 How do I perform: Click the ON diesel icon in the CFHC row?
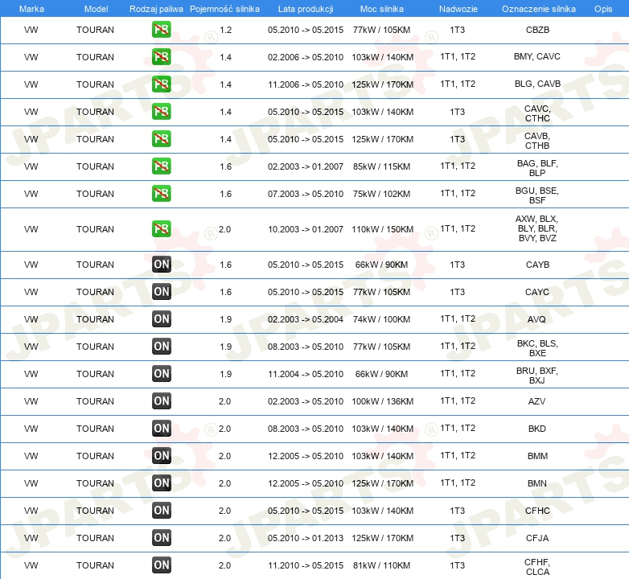coord(161,511)
